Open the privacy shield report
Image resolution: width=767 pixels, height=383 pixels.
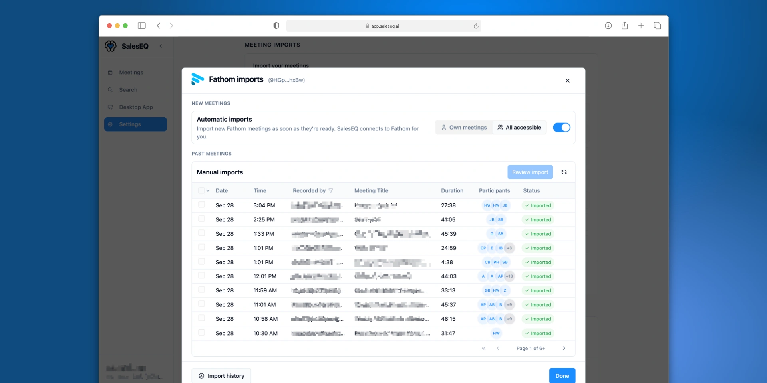point(276,26)
